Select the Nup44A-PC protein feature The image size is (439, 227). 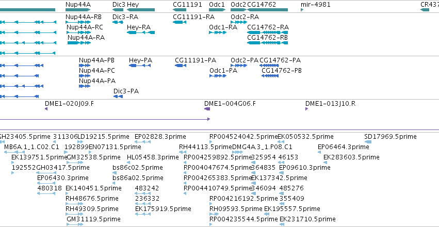click(85, 76)
